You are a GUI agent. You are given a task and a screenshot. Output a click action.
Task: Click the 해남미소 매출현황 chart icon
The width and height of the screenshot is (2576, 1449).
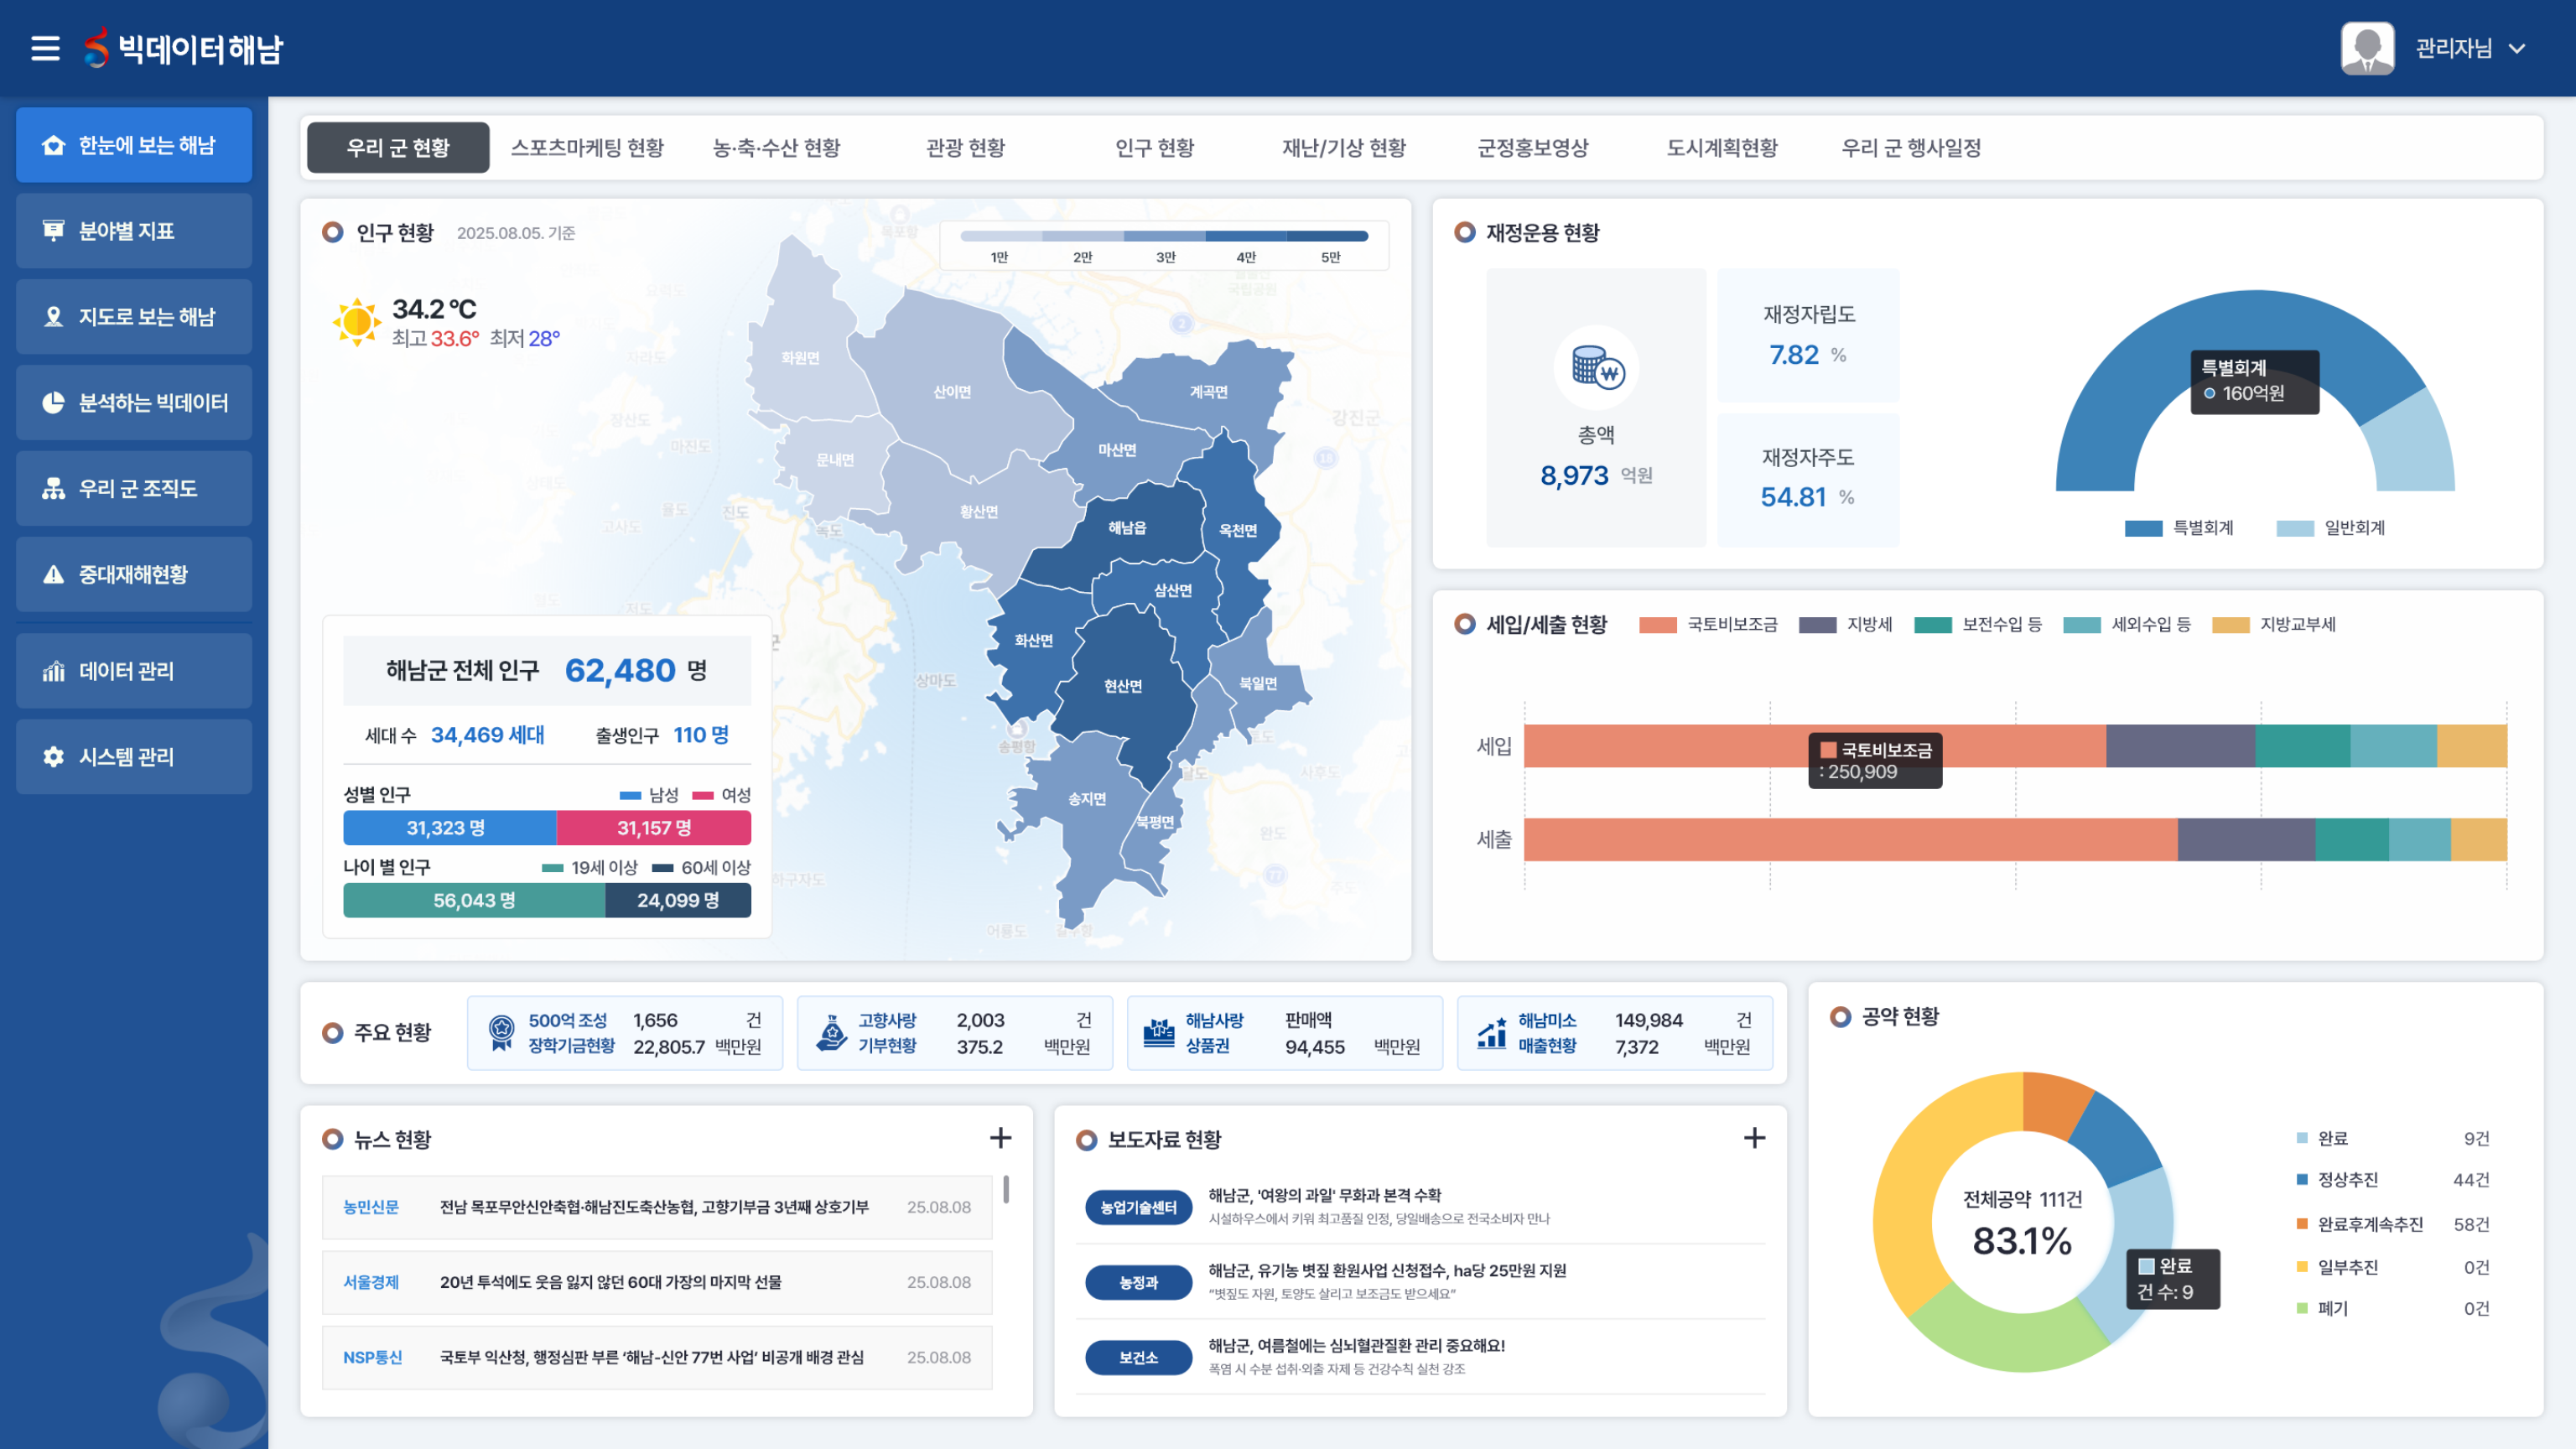pyautogui.click(x=1492, y=1033)
